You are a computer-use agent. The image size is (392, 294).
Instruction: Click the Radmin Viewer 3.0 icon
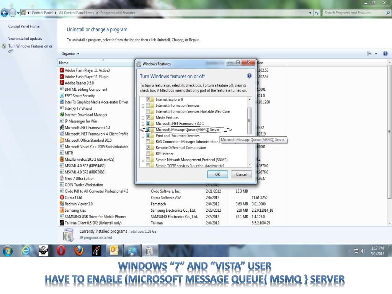tap(62, 204)
